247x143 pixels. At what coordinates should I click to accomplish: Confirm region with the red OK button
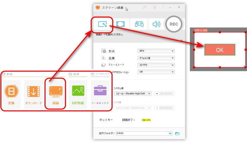point(219,50)
